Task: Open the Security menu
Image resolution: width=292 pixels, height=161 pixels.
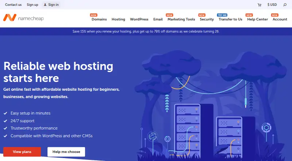Action: point(207,19)
